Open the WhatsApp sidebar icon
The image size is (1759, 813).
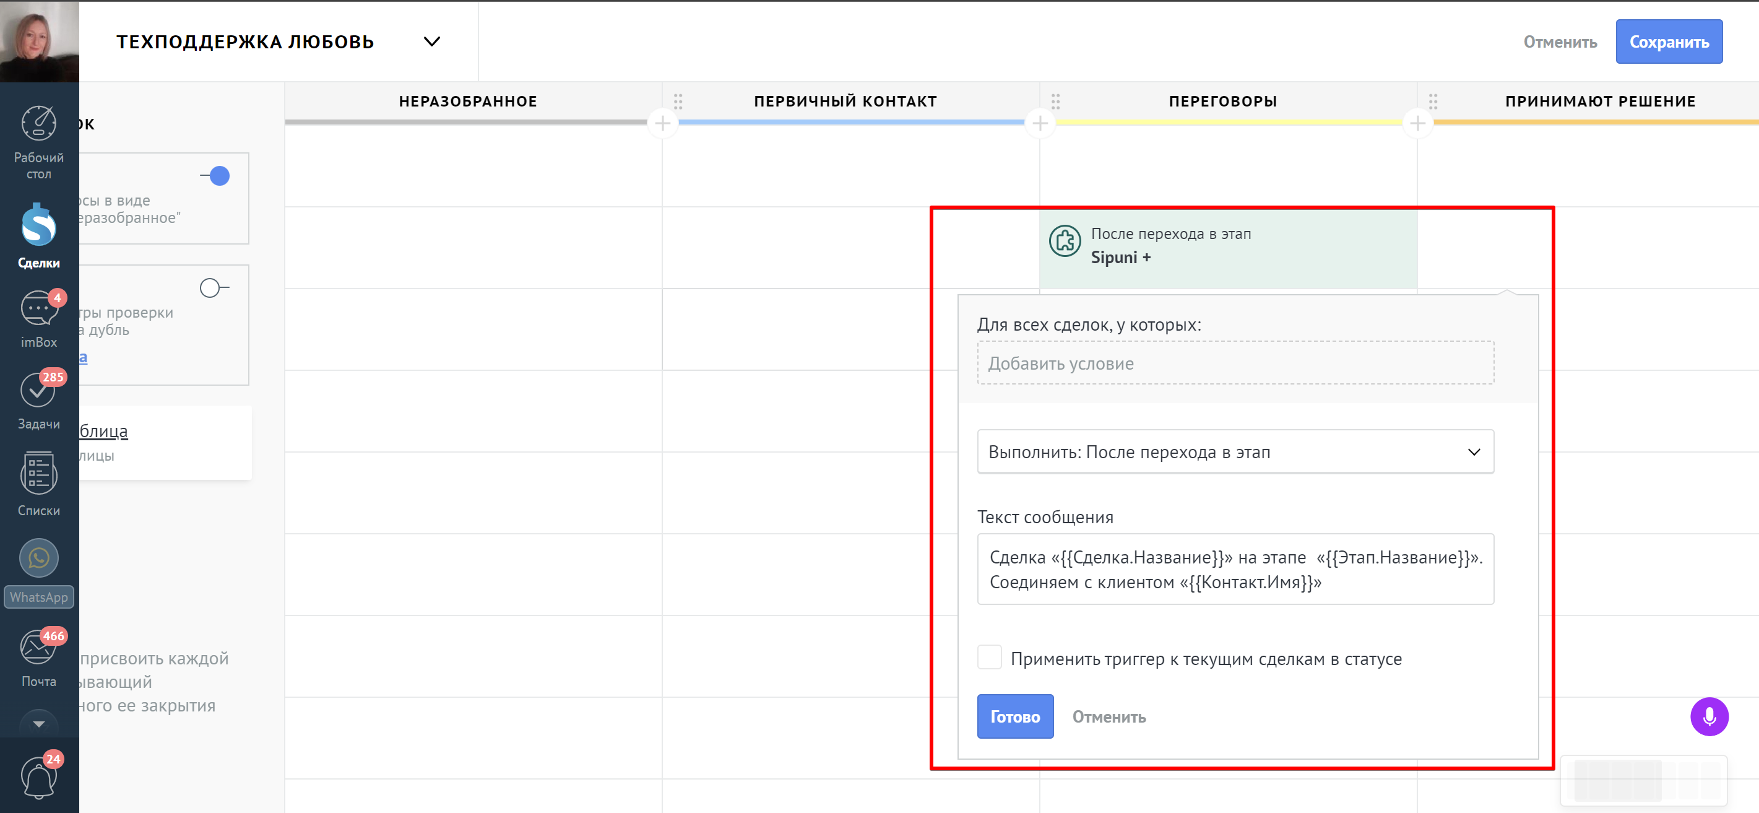[39, 558]
